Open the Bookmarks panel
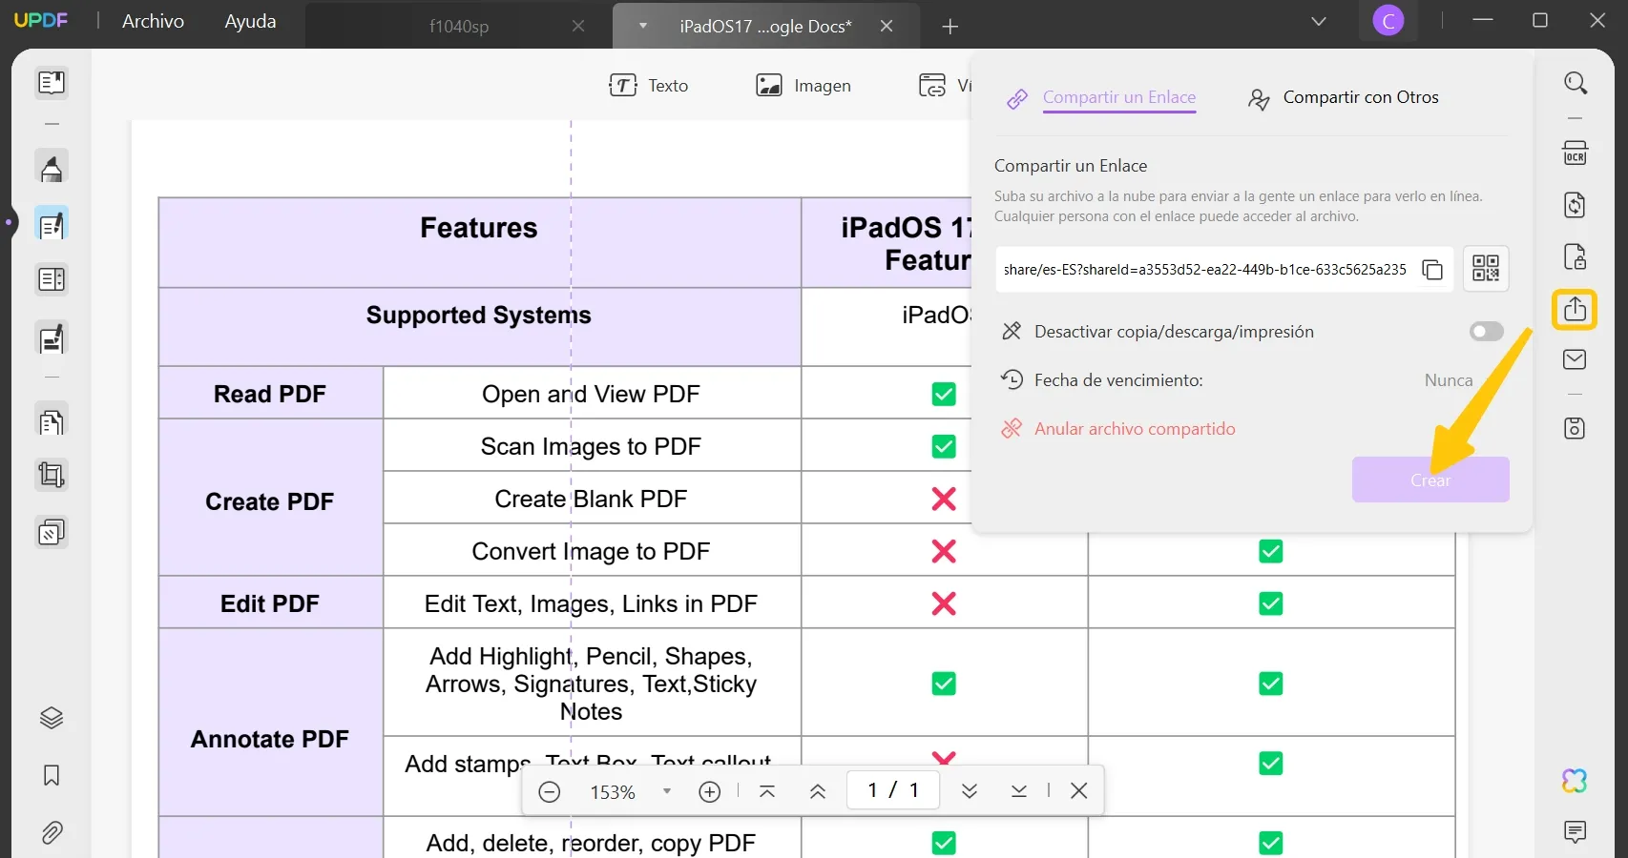1628x858 pixels. click(x=52, y=775)
